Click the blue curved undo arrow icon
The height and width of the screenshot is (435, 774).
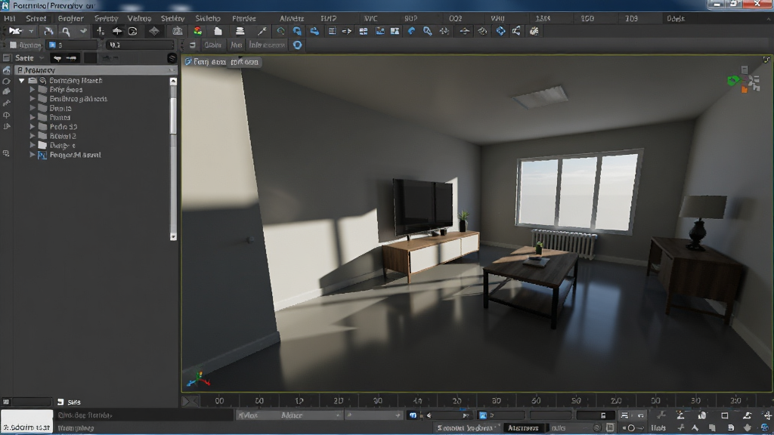(x=410, y=31)
